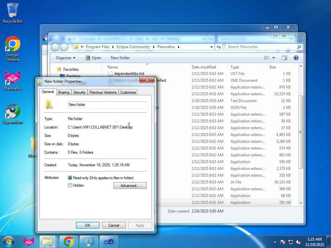Open the Action Center flag icon

point(283,242)
